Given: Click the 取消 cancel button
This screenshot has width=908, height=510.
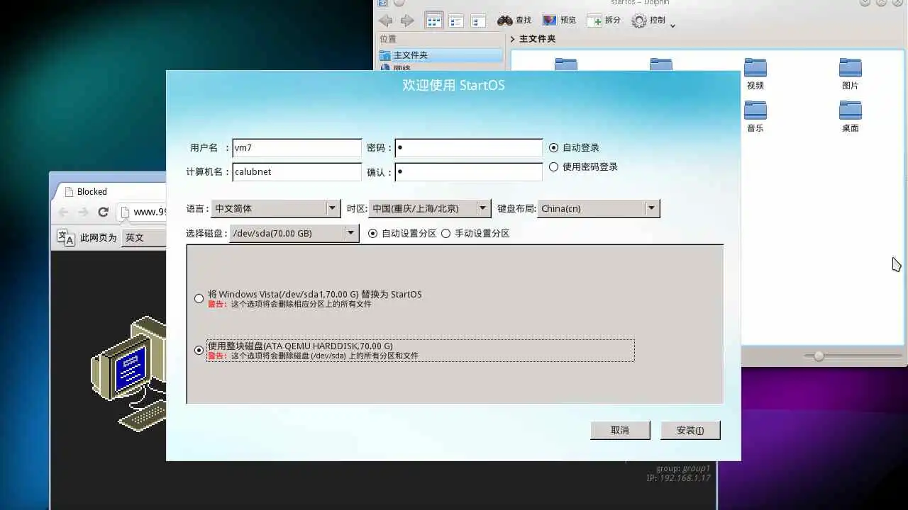Looking at the screenshot, I should (620, 430).
